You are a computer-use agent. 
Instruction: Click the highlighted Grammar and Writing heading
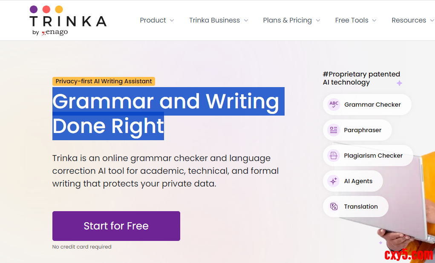[165, 101]
